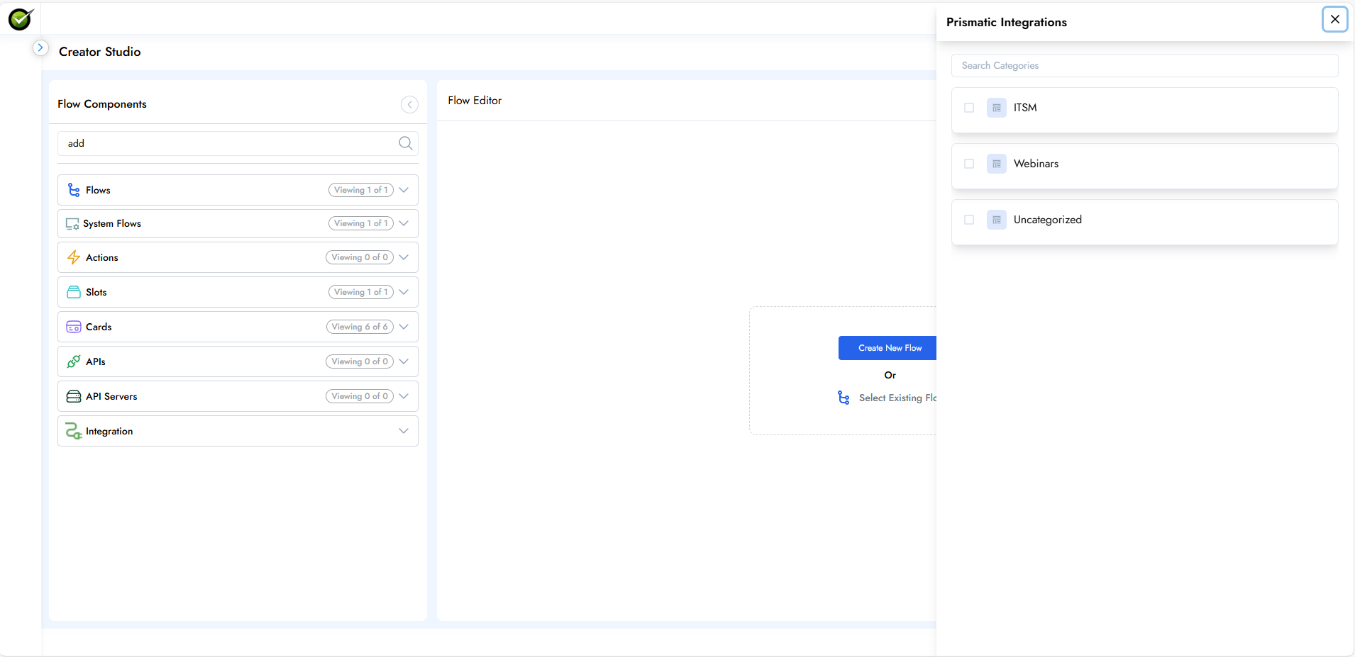The image size is (1355, 657).
Task: Click the Search Categories input field
Action: click(x=1144, y=65)
